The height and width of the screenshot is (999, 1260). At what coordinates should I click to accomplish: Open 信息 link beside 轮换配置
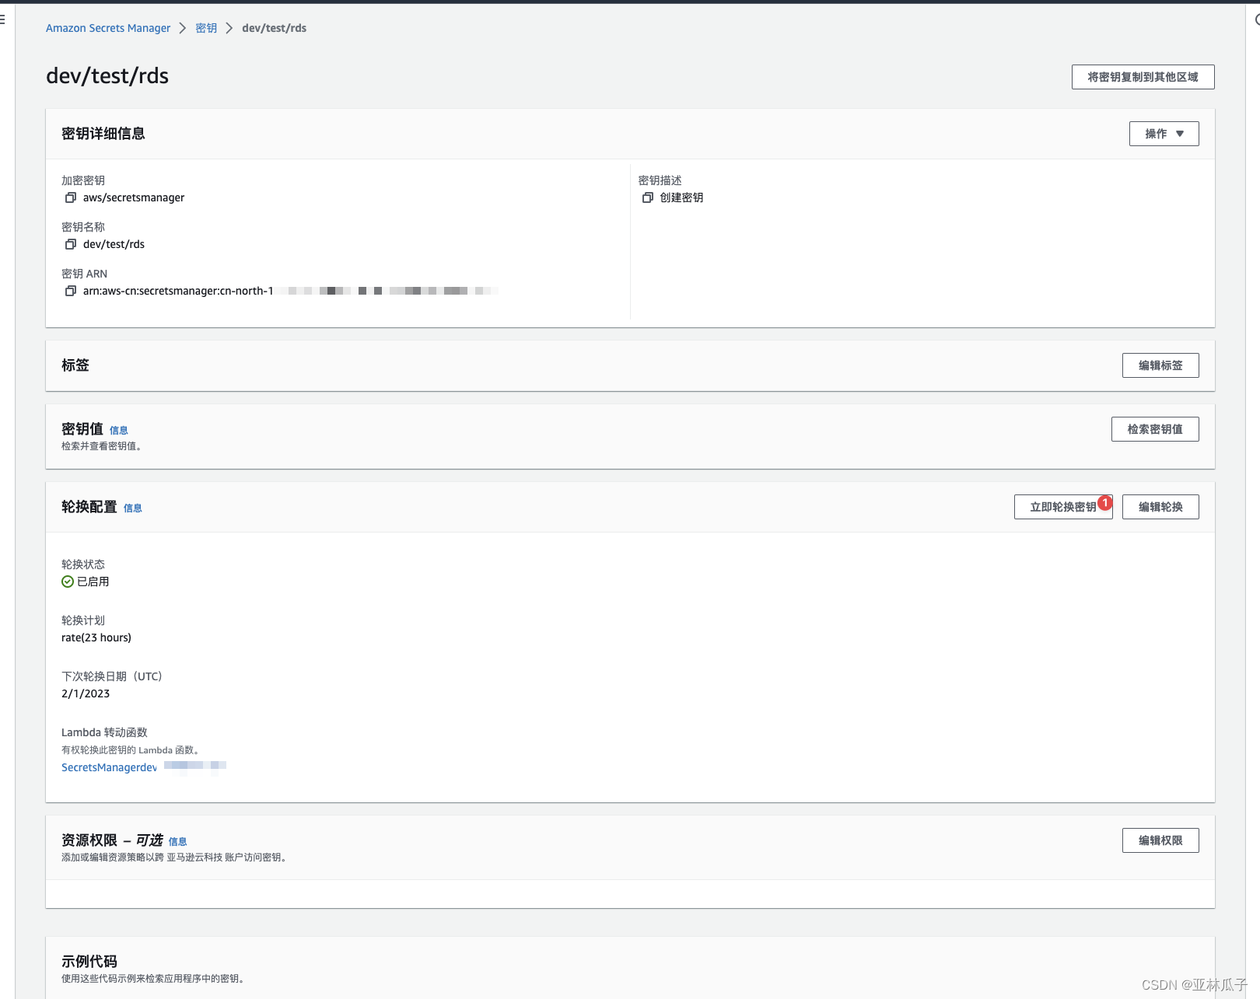click(133, 508)
